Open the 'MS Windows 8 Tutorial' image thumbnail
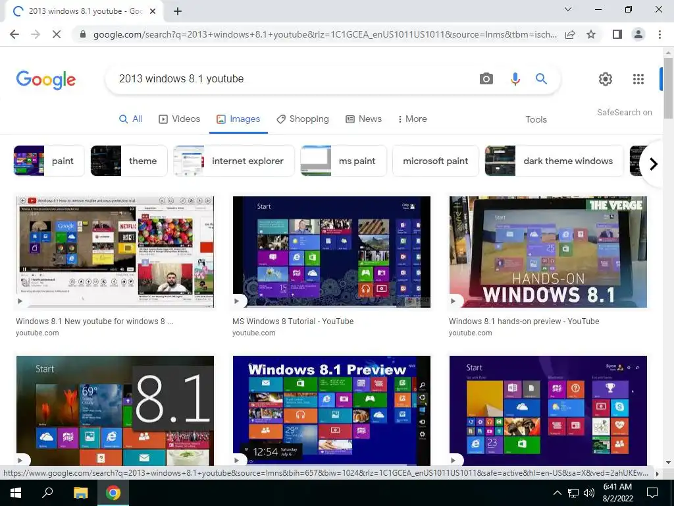674x506 pixels. pyautogui.click(x=332, y=252)
